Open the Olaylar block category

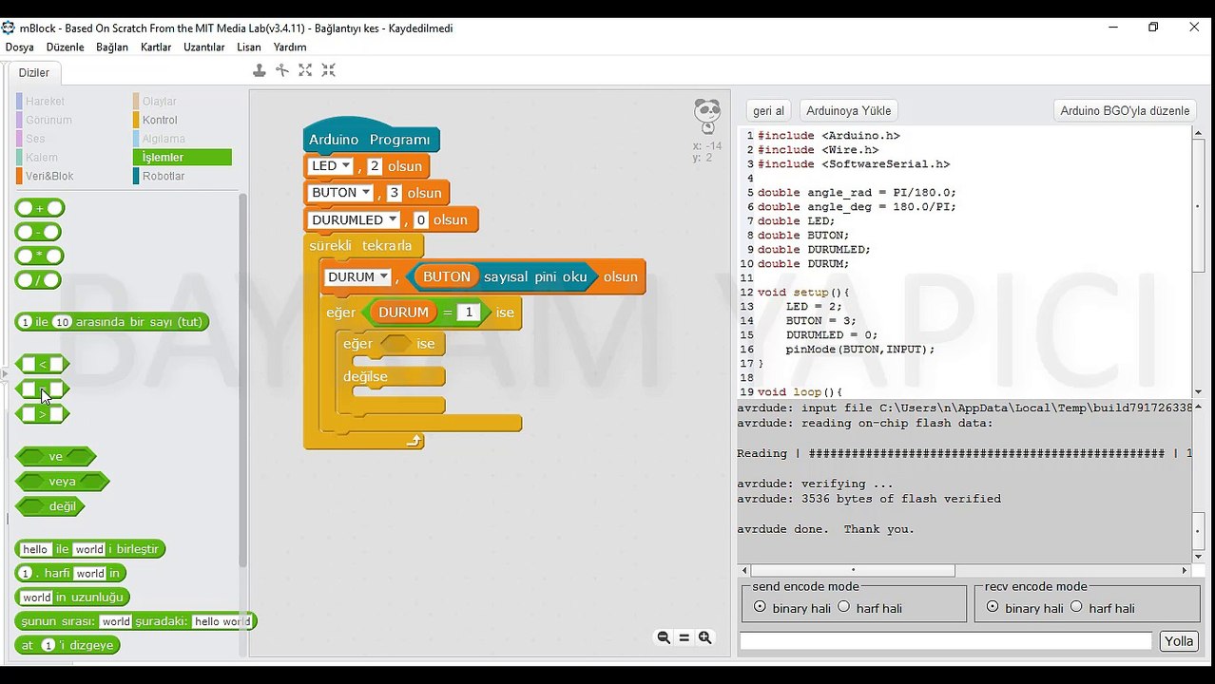tap(160, 102)
